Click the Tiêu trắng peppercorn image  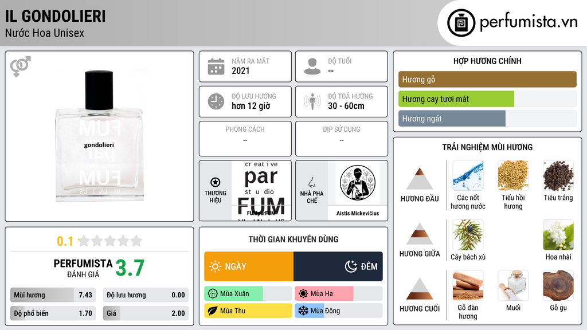558,175
